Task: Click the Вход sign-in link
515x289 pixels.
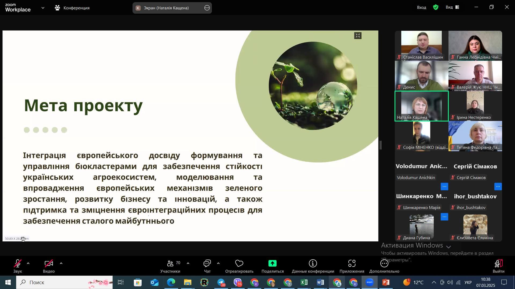Action: coord(421,7)
